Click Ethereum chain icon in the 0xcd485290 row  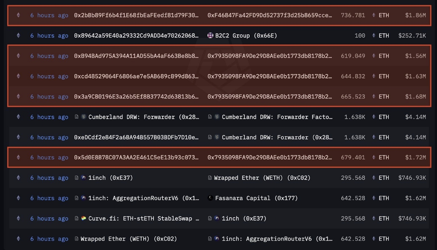point(18,76)
